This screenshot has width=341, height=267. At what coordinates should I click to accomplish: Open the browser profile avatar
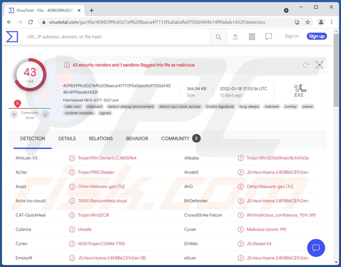pyautogui.click(x=321, y=22)
